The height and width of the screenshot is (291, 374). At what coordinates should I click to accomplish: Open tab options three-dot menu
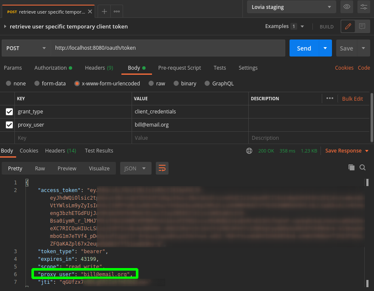pyautogui.click(x=117, y=11)
